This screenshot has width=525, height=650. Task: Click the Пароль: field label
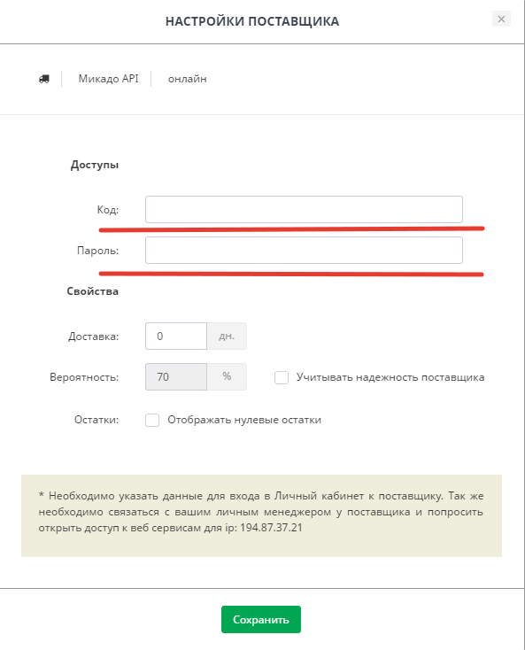pos(97,251)
